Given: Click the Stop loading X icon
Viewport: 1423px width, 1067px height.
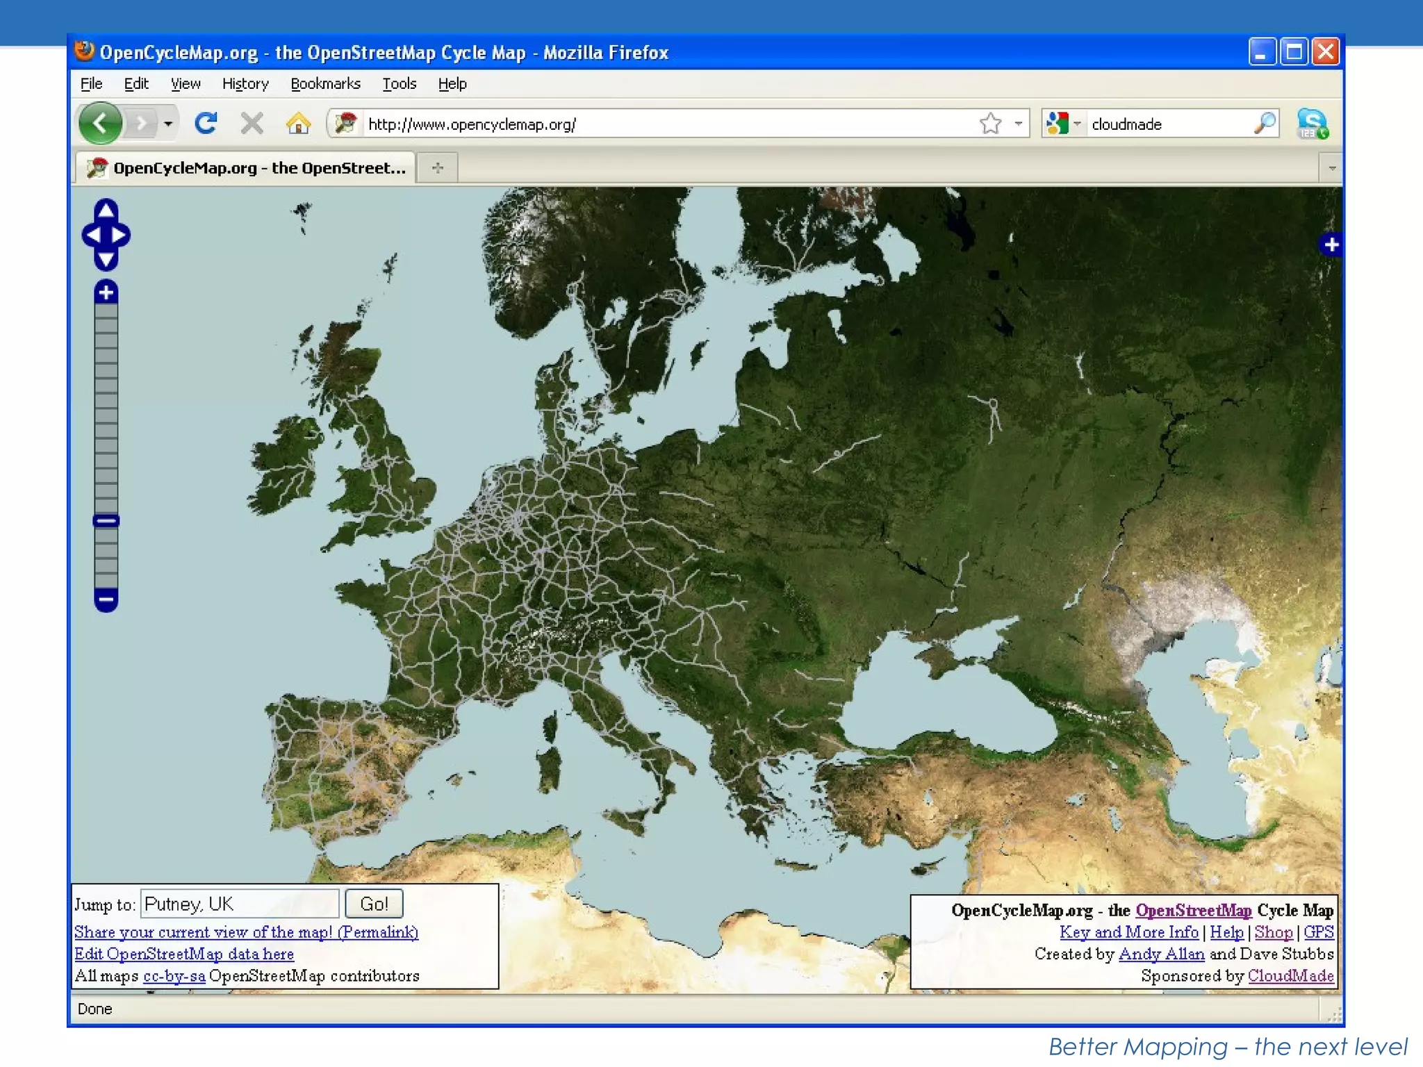Looking at the screenshot, I should (252, 124).
